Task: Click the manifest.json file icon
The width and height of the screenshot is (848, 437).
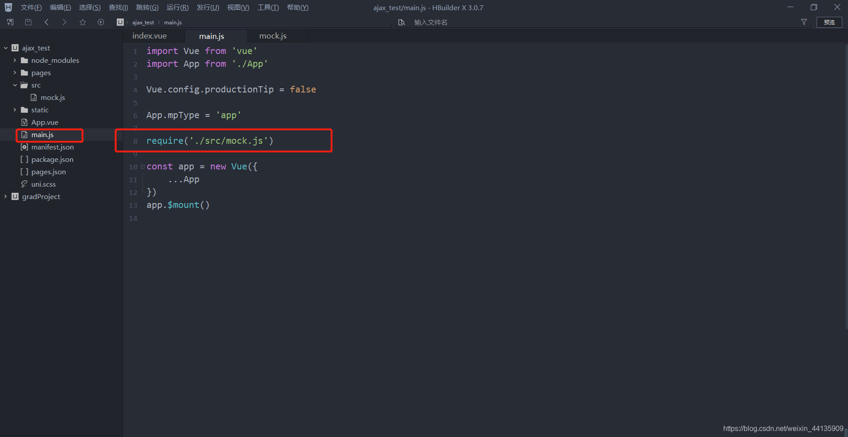Action: coord(24,147)
